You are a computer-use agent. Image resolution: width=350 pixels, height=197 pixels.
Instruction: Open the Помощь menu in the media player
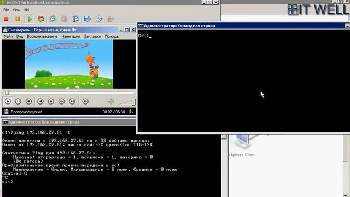(x=112, y=37)
